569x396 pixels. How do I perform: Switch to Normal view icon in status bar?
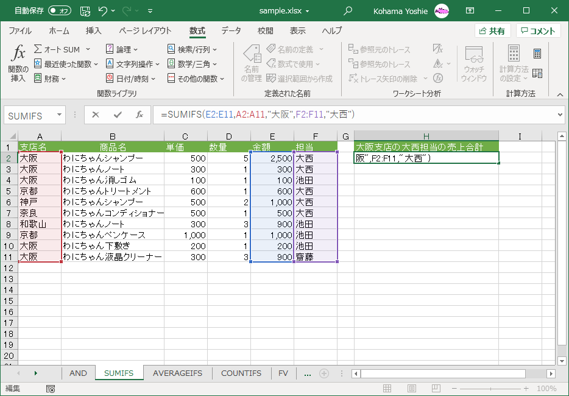[387, 389]
